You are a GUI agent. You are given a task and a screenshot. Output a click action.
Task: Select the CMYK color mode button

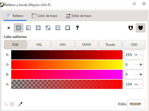click(x=87, y=45)
